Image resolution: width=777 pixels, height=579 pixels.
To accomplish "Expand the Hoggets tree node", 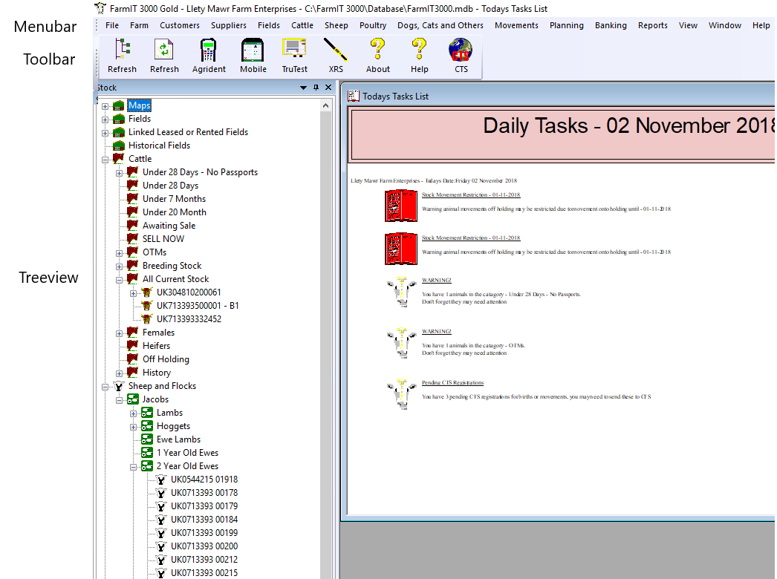I will (133, 428).
